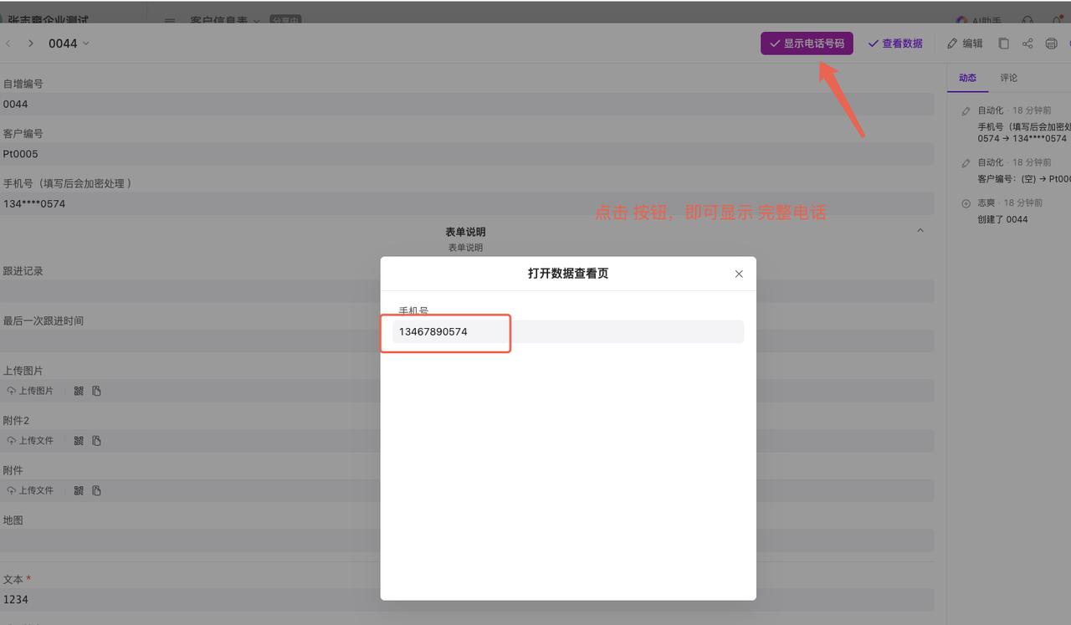
Task: Click 上传文件 under 附件2
Action: coord(30,441)
